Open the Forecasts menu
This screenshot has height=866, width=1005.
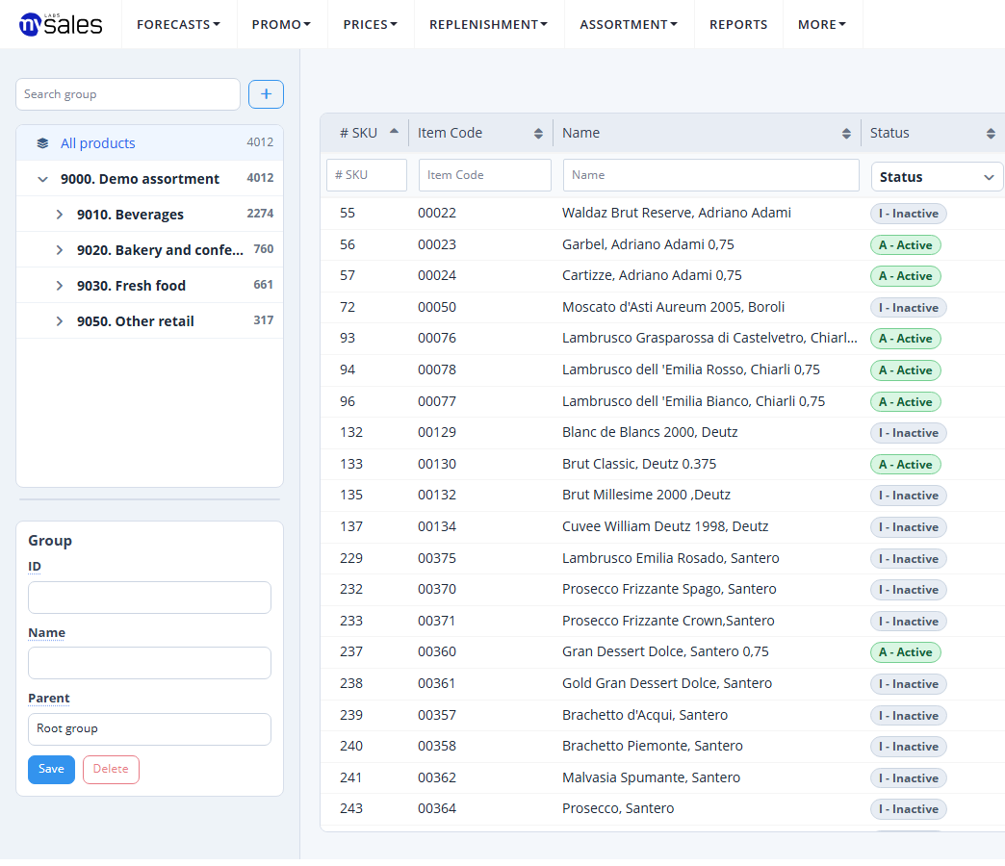(178, 24)
